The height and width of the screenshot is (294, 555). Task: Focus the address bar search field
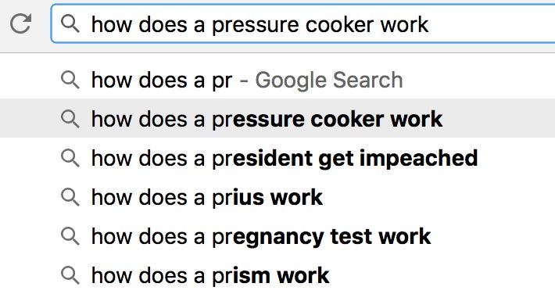(x=303, y=24)
